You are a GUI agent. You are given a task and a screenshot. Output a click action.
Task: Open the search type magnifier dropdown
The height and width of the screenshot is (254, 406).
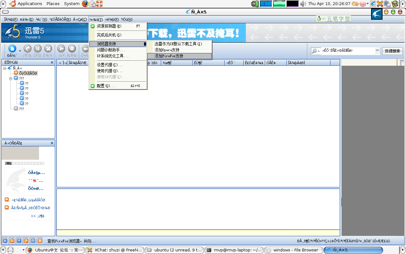click(x=316, y=51)
